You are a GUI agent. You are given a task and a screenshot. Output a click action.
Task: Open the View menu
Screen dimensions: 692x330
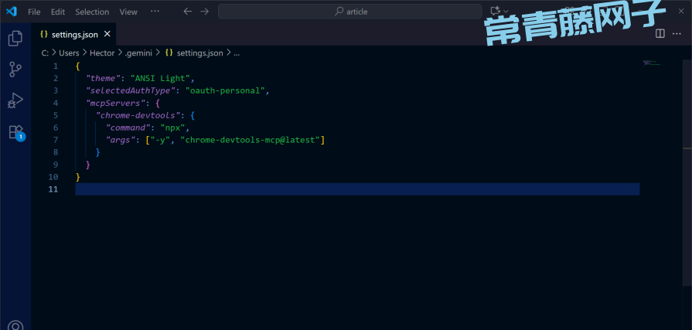pos(128,12)
